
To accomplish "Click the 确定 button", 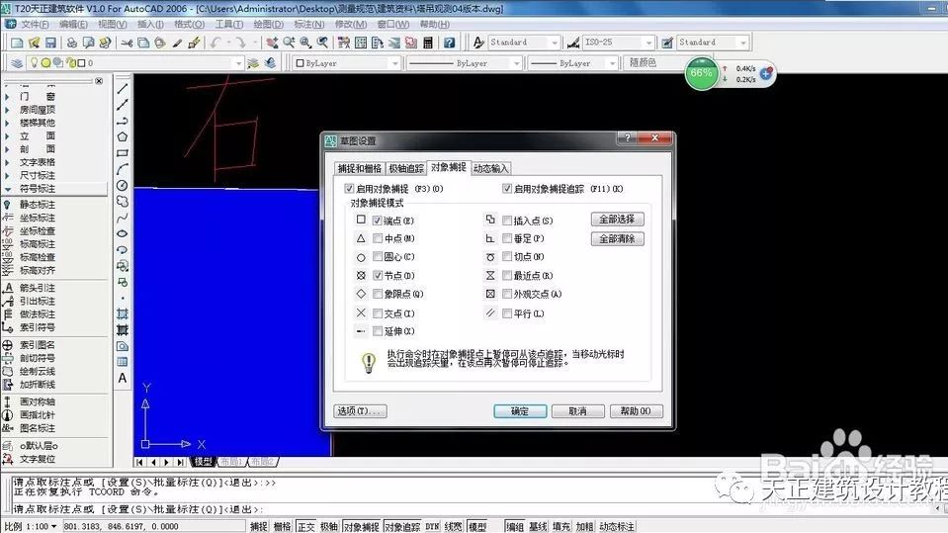I will coord(520,411).
